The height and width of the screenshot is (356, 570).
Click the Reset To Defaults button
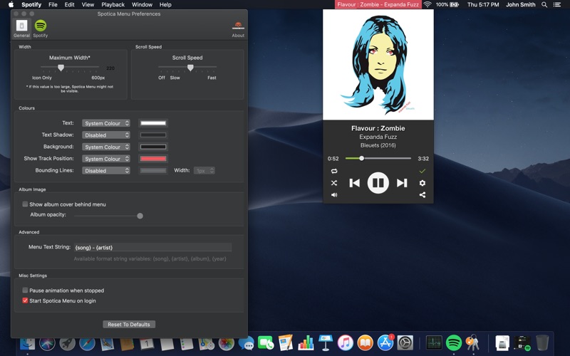[129, 325]
